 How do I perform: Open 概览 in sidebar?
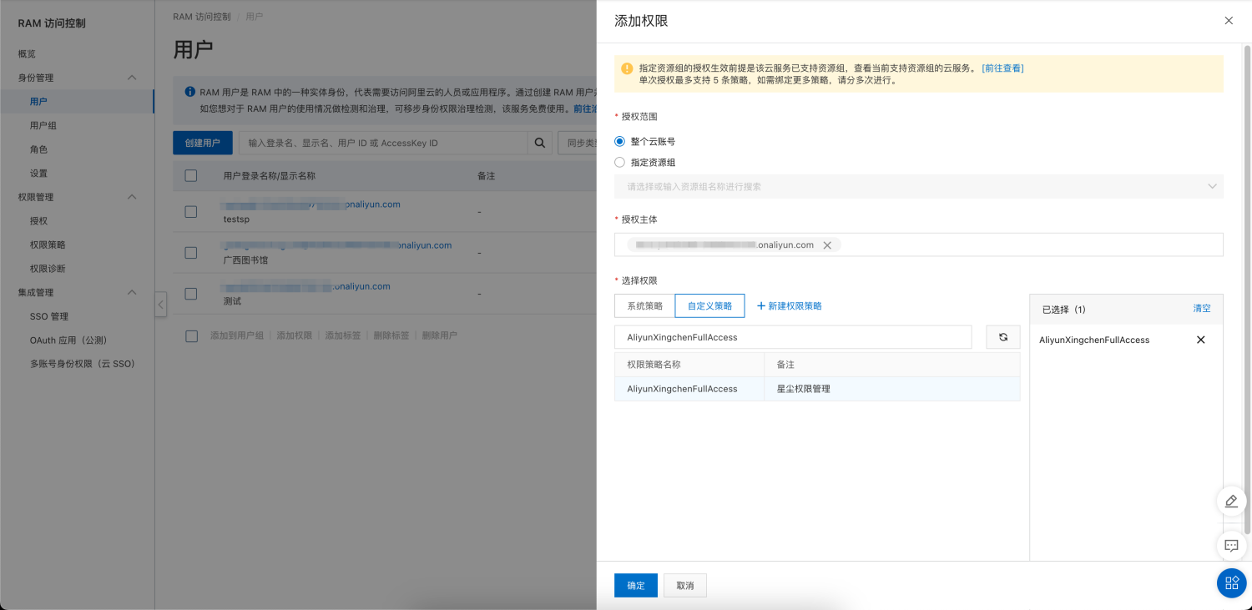pyautogui.click(x=27, y=54)
